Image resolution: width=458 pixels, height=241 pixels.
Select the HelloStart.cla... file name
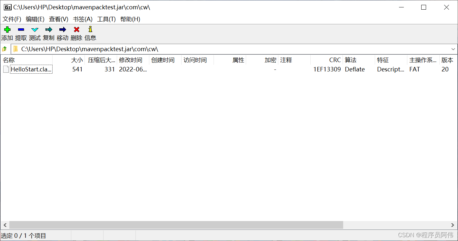tap(31, 69)
